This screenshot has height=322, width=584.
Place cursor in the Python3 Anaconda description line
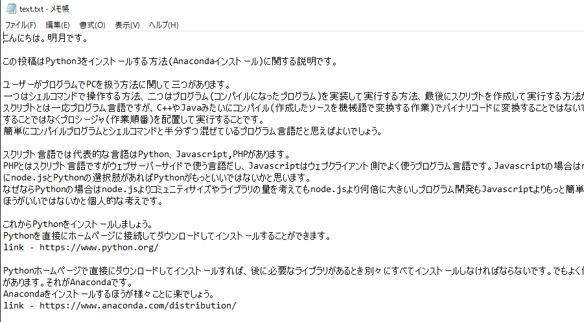click(170, 61)
